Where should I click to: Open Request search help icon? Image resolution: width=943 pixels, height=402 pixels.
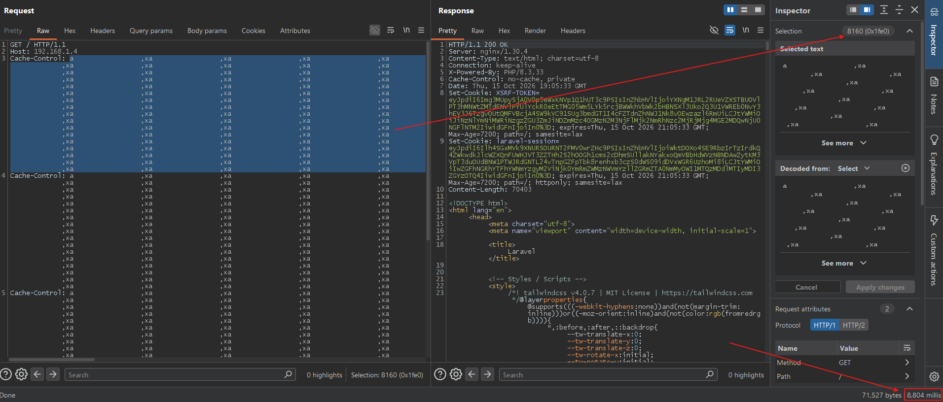[6, 374]
